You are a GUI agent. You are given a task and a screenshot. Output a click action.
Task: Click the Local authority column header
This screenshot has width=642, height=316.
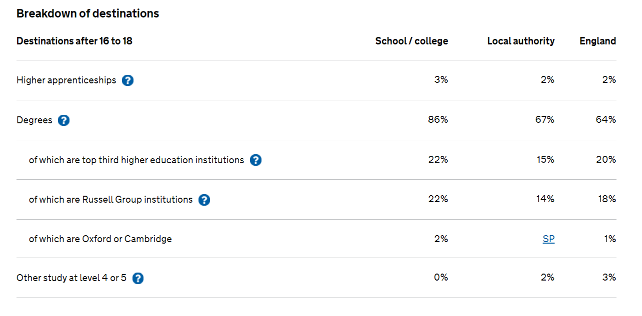(521, 41)
